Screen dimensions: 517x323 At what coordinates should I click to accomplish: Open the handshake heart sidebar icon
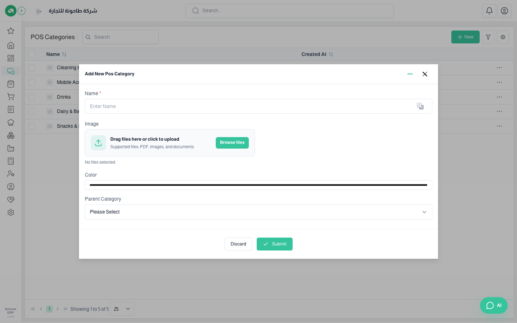(x=11, y=200)
